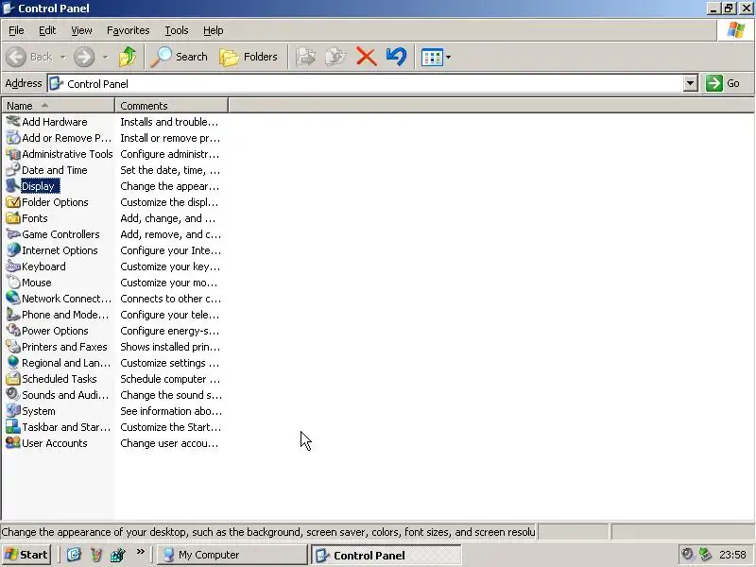Select the Administrative Tools icon
Viewport: 756px width, 567px height.
point(13,154)
